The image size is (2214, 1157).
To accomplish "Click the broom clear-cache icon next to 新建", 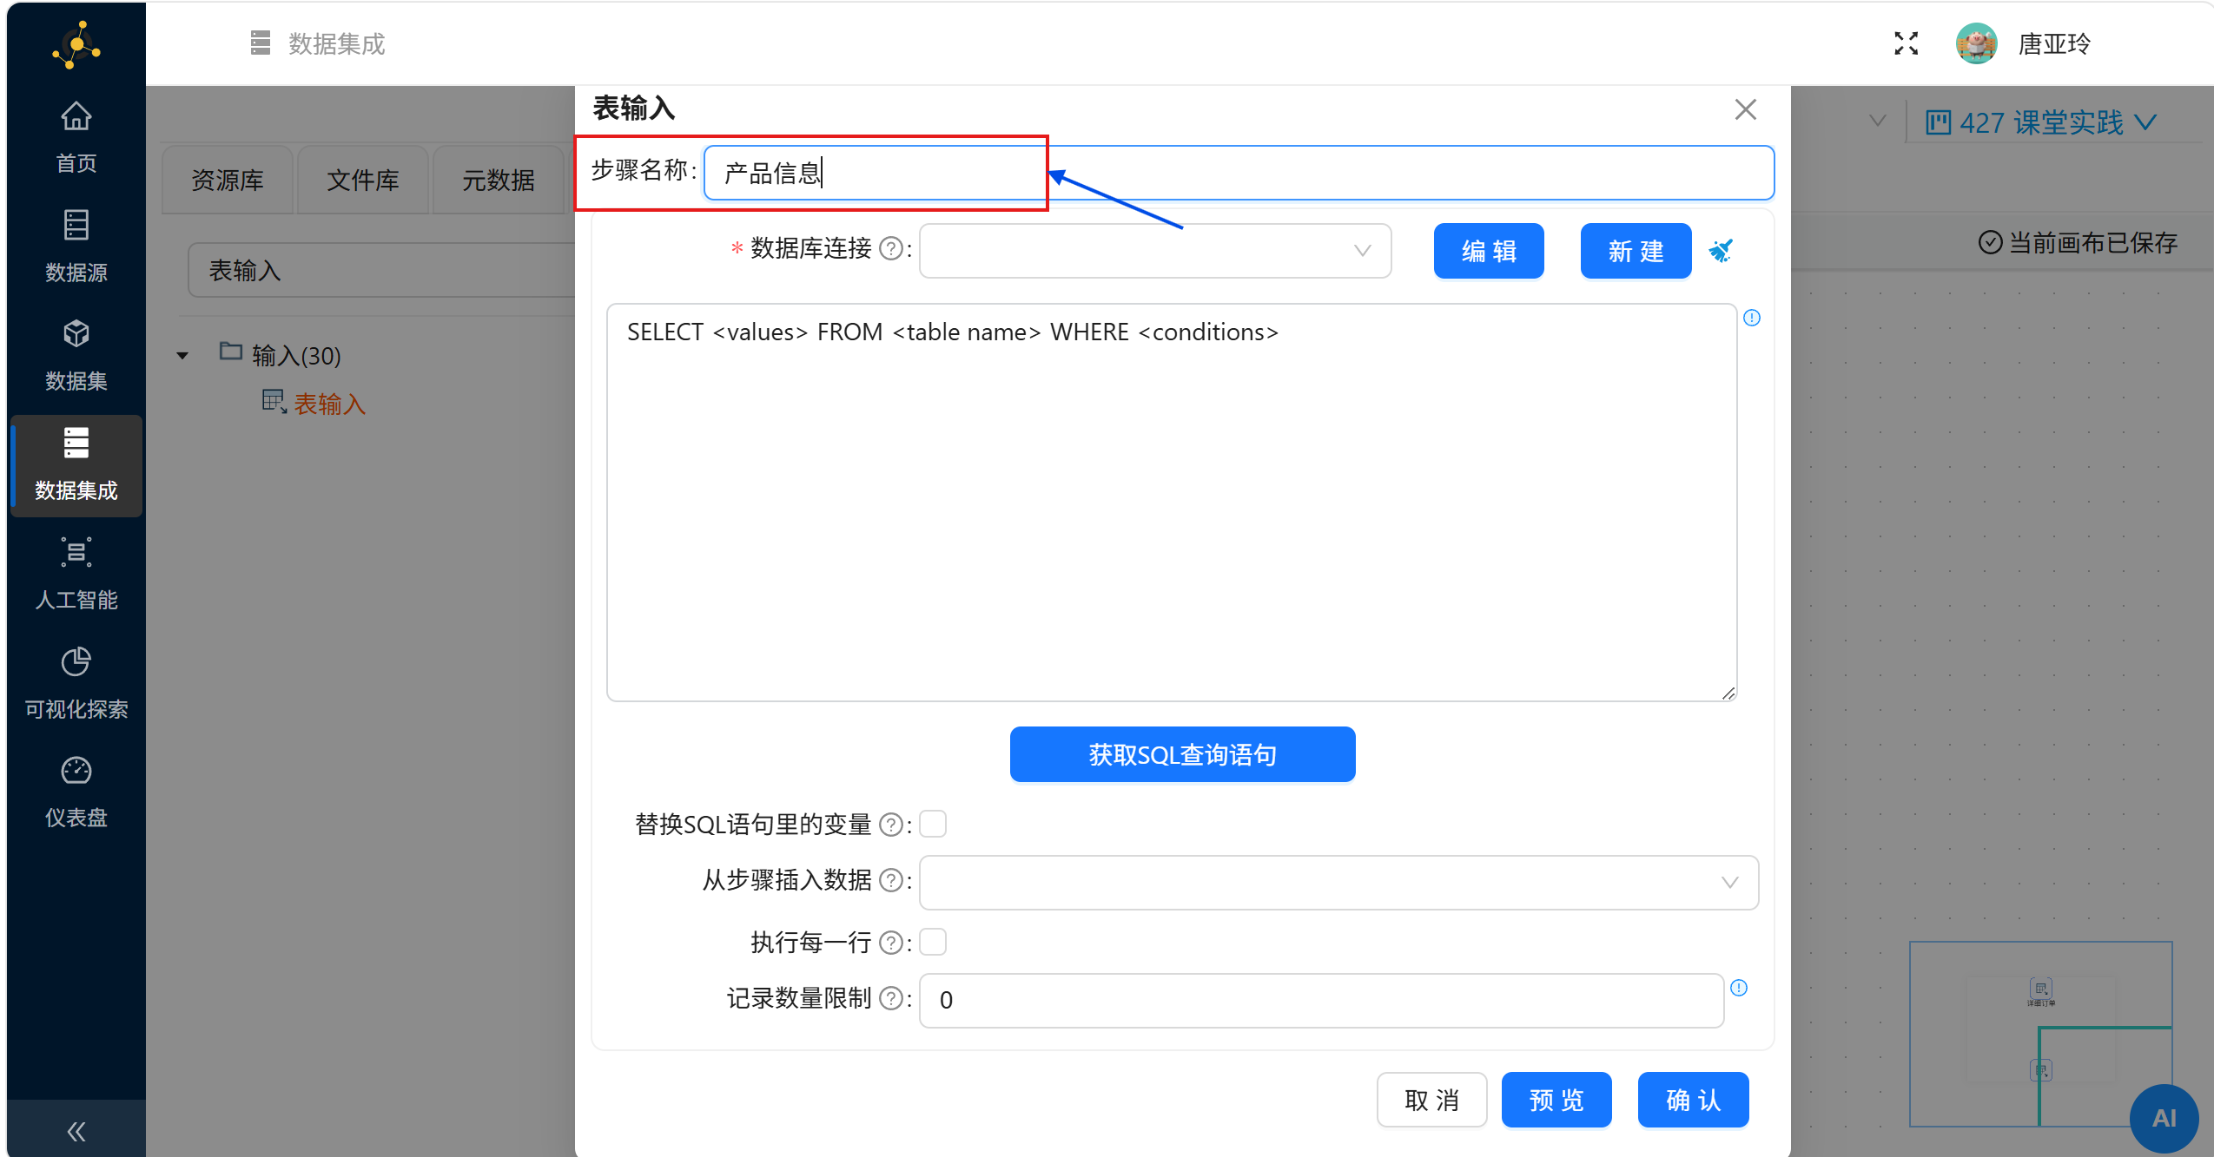I will click(x=1721, y=251).
